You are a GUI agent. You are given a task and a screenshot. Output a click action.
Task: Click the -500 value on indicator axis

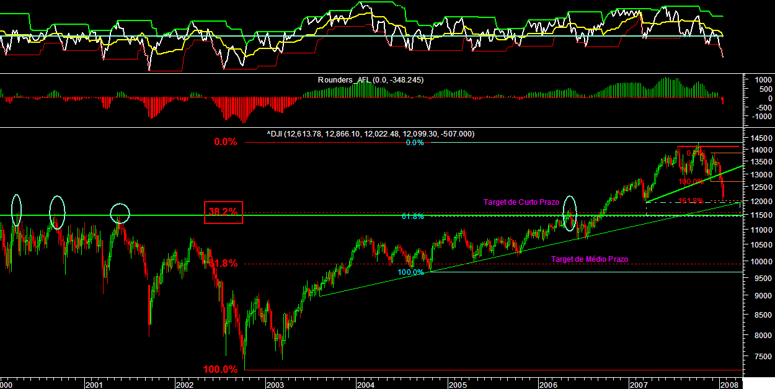click(763, 107)
